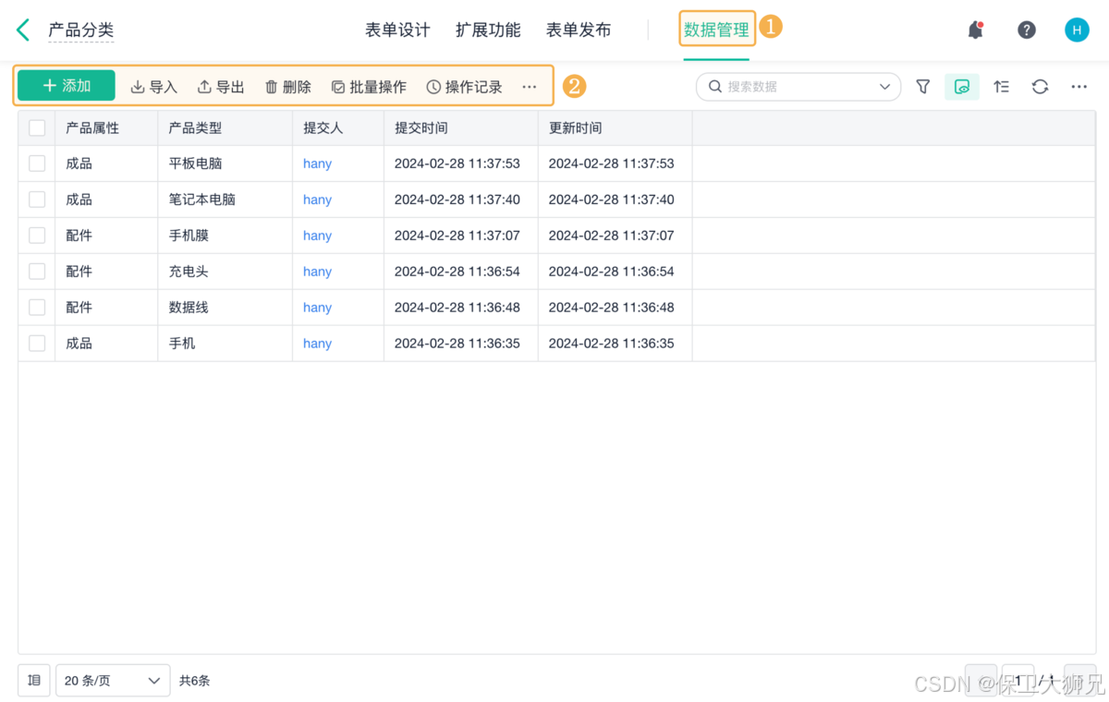Screen dimensions: 1109x702
Task: Check the 充电头 row checkbox
Action: pos(37,272)
